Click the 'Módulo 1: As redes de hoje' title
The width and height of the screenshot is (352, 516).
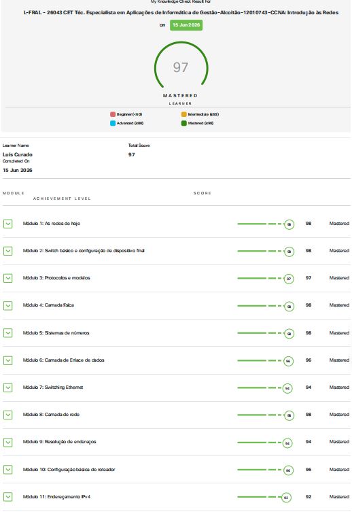[52, 224]
